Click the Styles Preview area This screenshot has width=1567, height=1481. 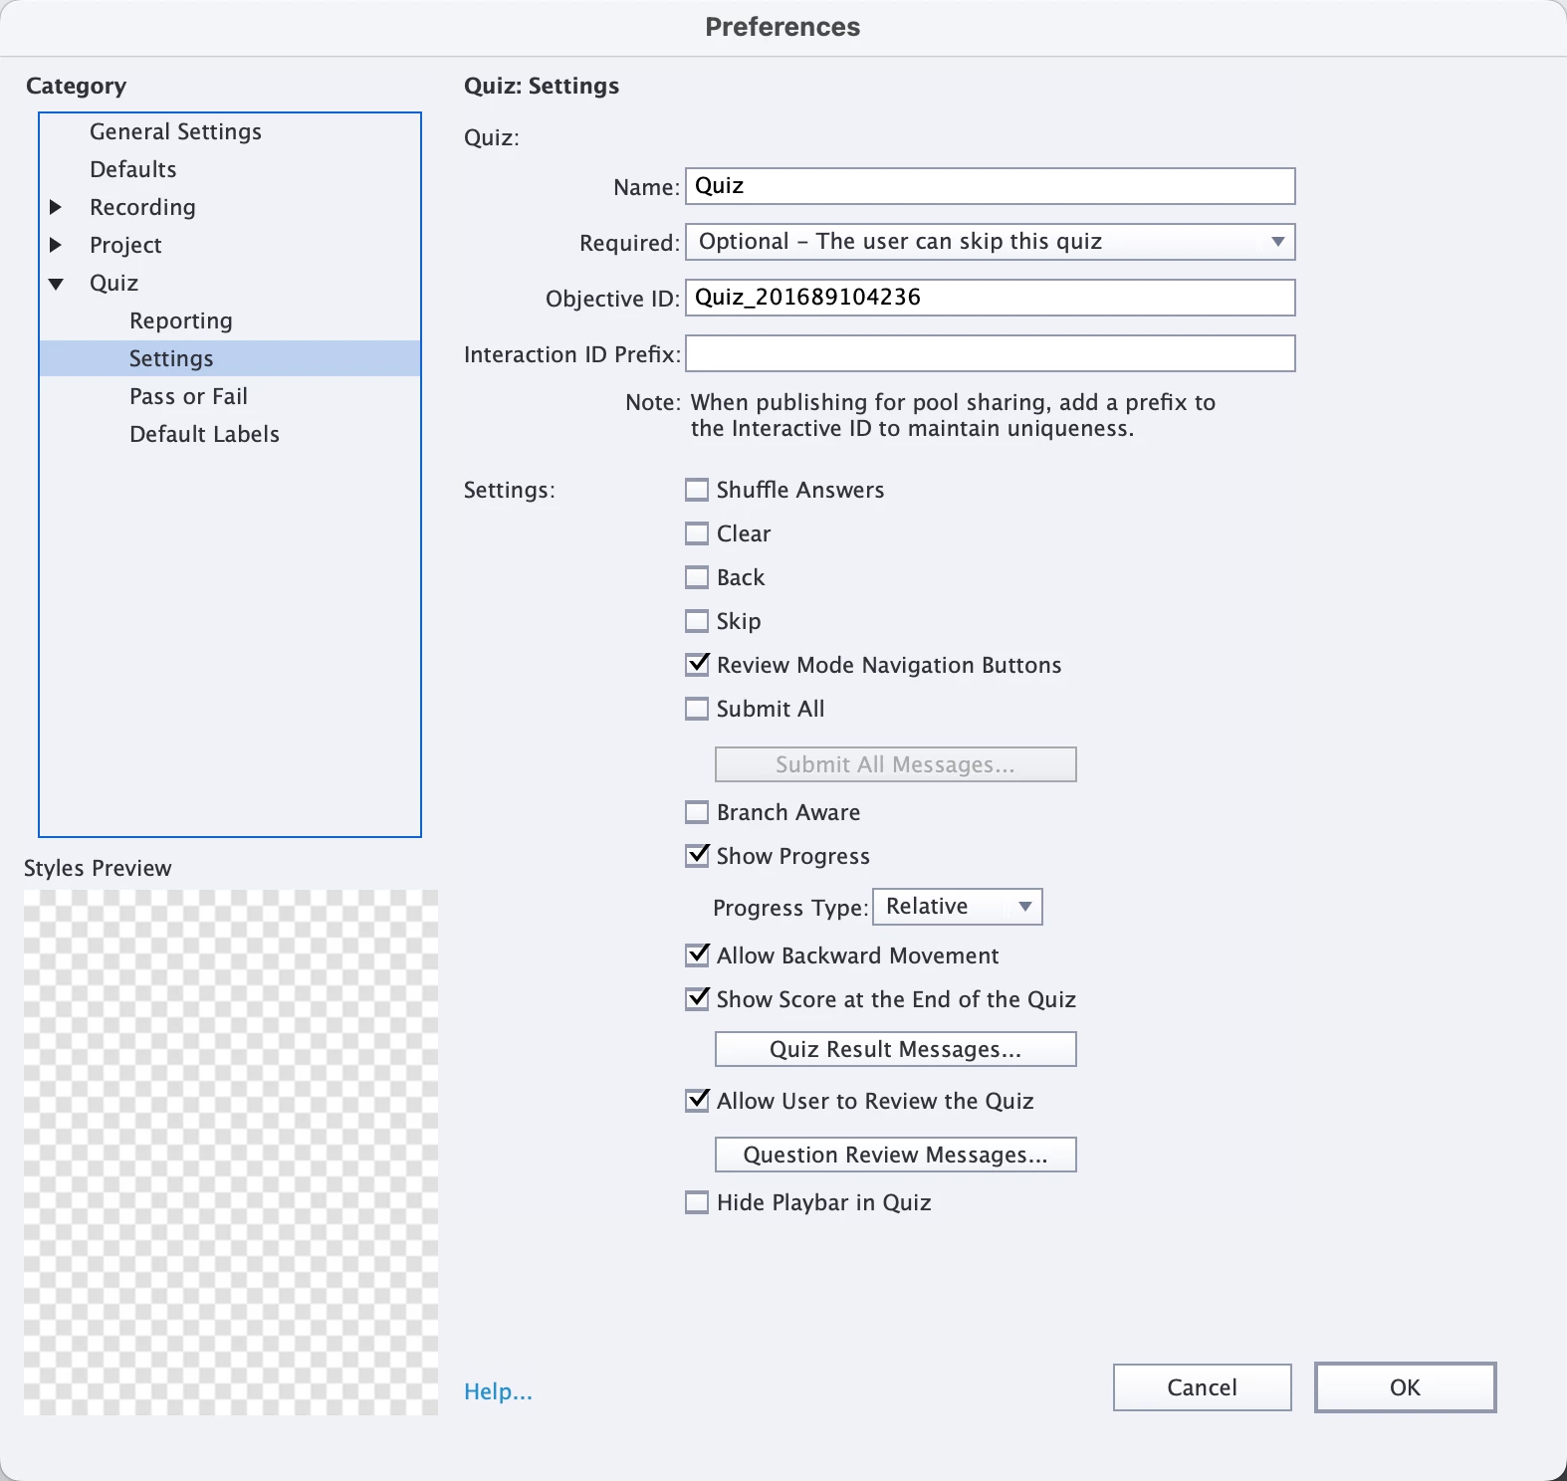pyautogui.click(x=231, y=1153)
